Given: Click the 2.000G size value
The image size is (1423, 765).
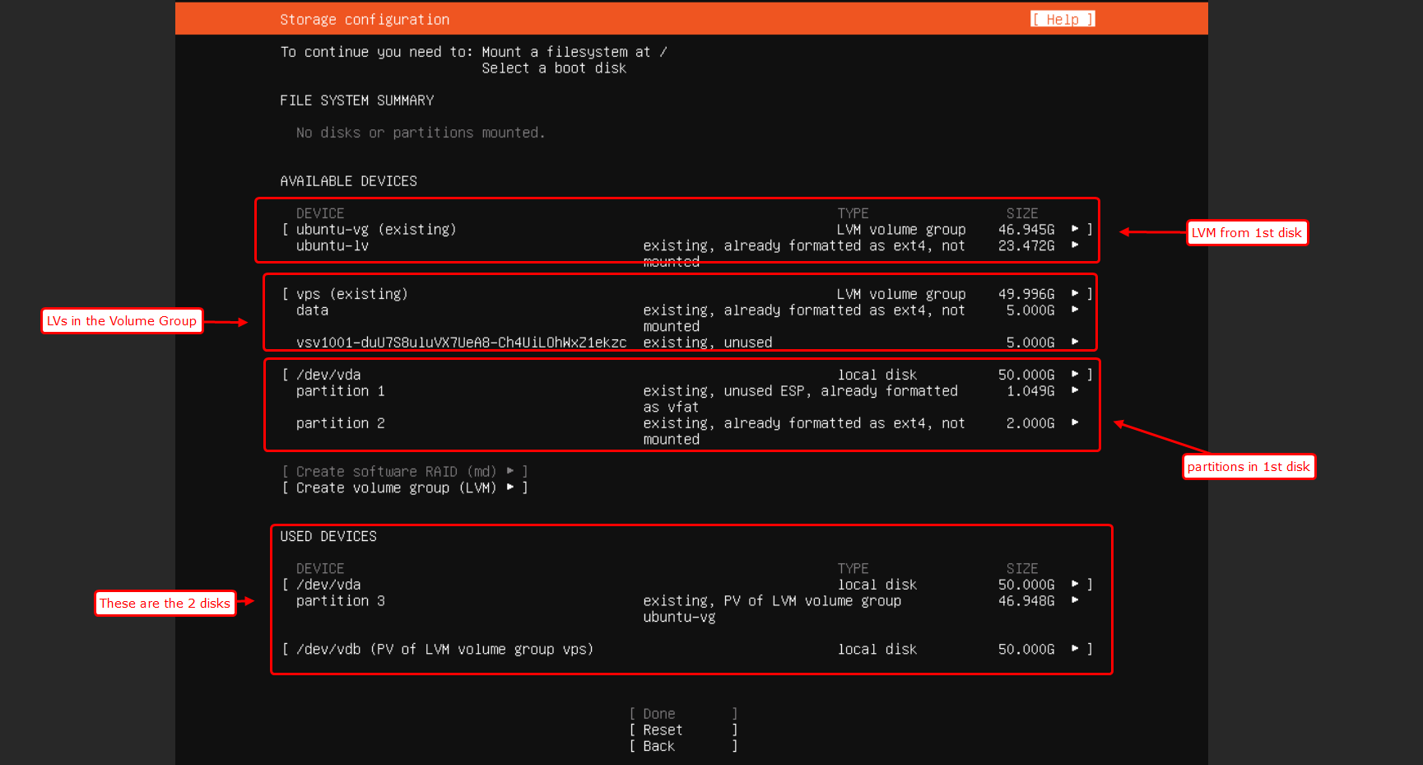Looking at the screenshot, I should pos(1030,423).
